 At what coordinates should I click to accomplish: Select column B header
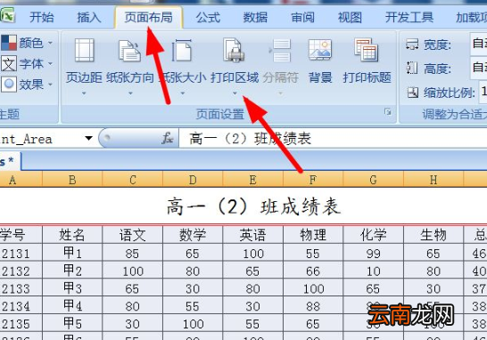point(72,180)
